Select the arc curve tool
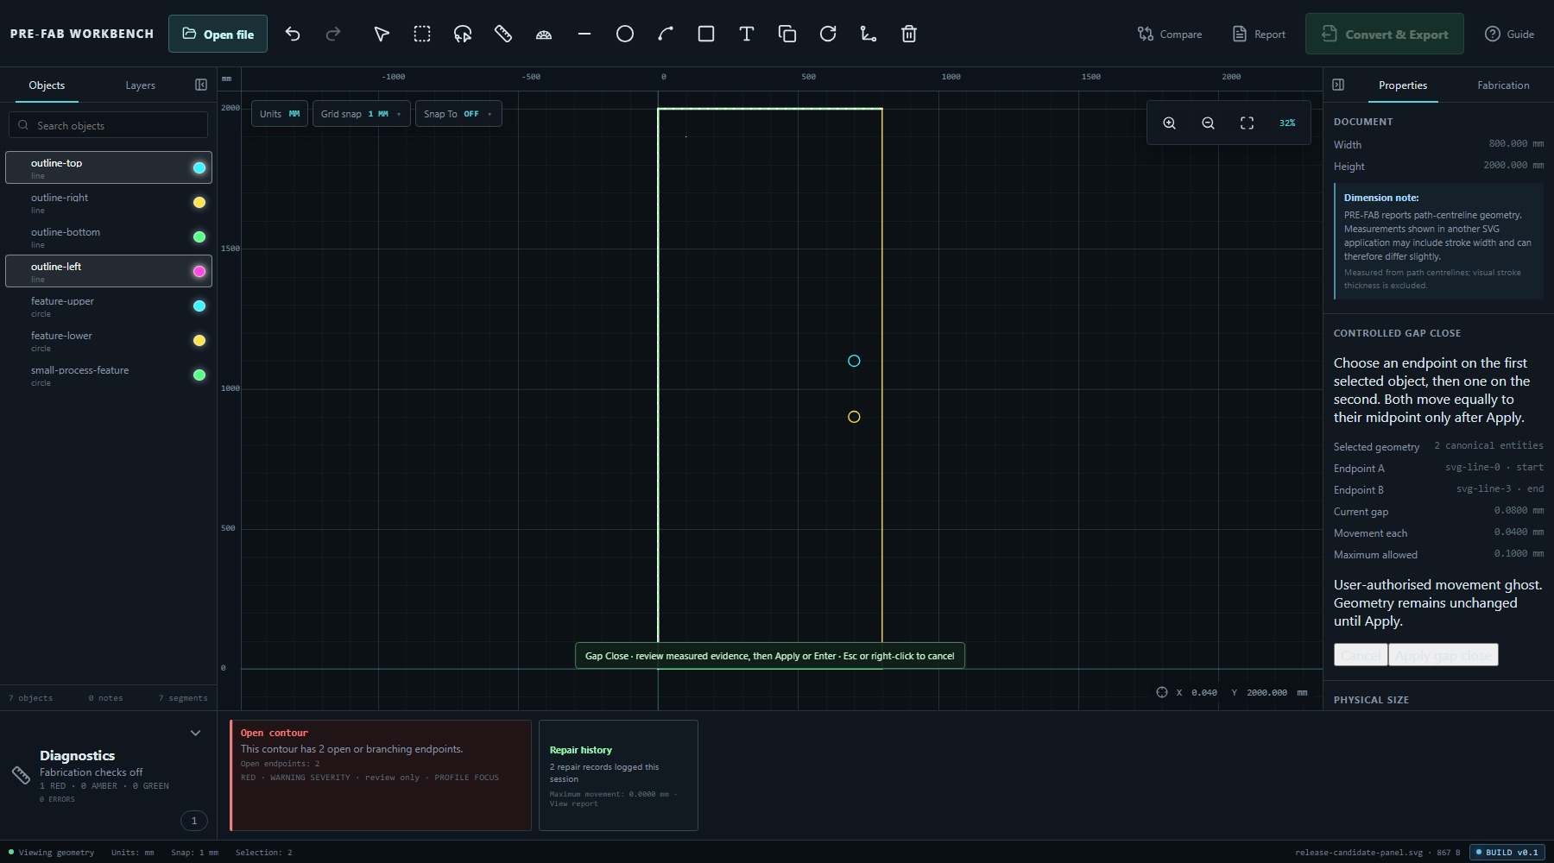This screenshot has width=1554, height=863. click(x=666, y=34)
